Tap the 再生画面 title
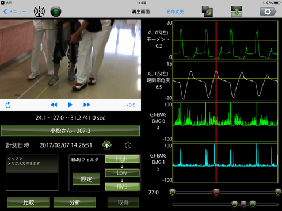This screenshot has width=282, height=211. click(141, 11)
